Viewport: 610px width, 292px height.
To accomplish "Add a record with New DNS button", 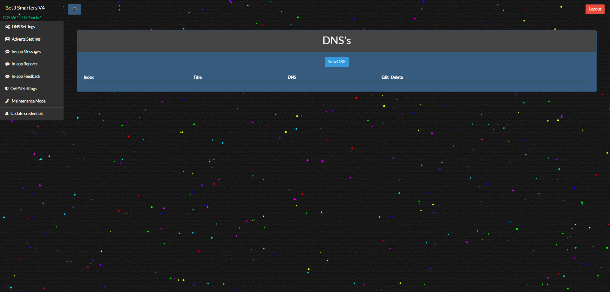I will 336,62.
